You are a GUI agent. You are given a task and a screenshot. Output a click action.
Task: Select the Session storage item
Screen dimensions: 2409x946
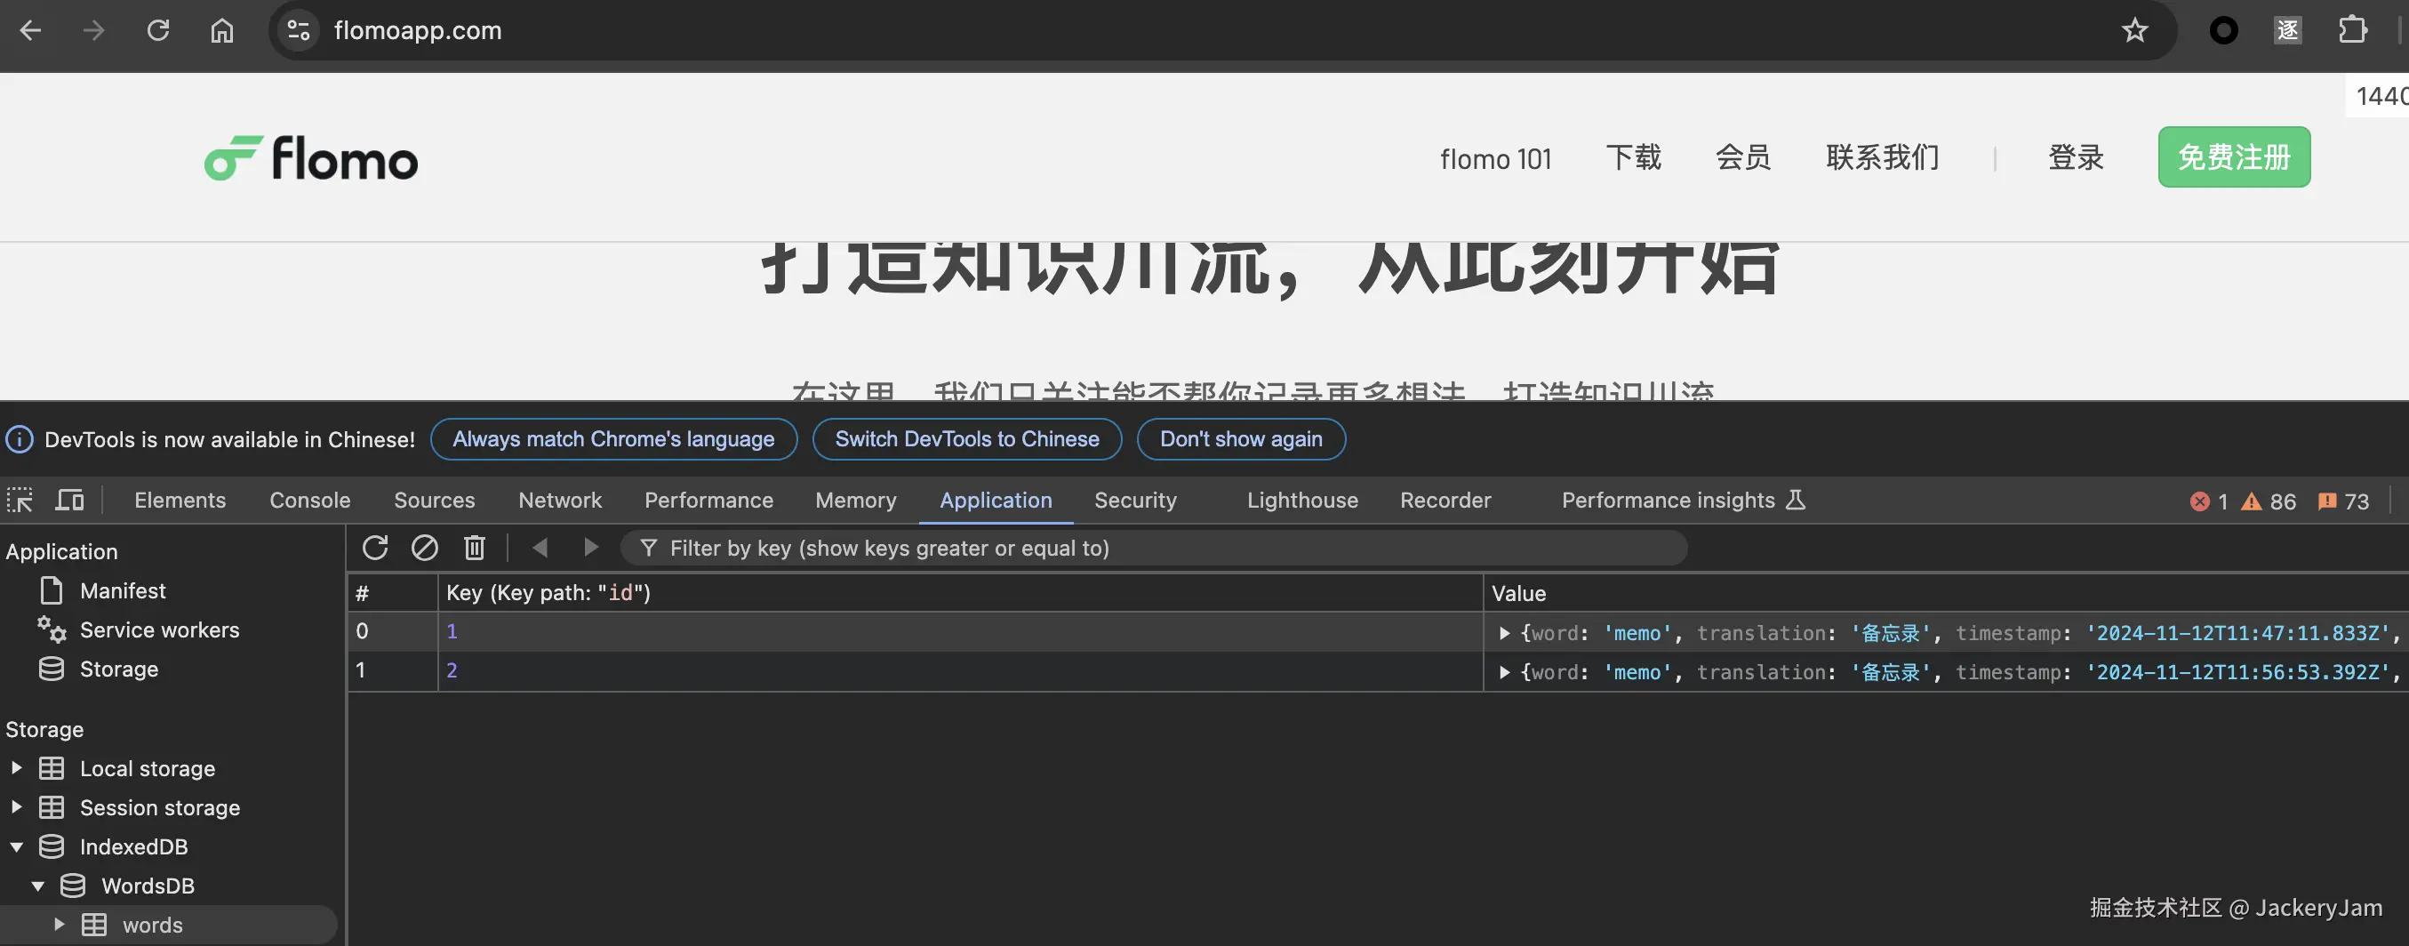(x=160, y=807)
